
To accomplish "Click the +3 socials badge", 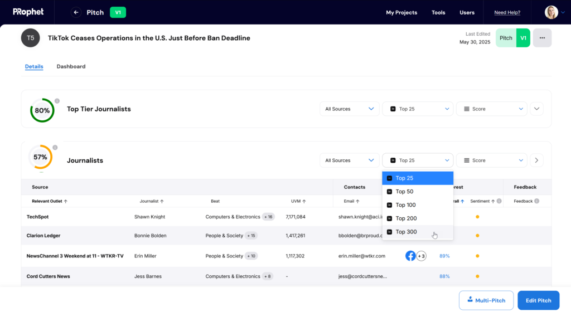I will (422, 256).
